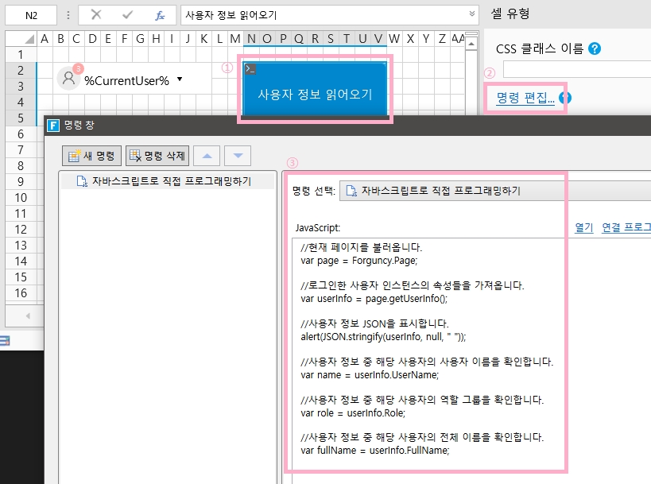Screen dimensions: 651x484
Task: Click the help icon beside CSS 클래스 이름
Action: click(594, 48)
